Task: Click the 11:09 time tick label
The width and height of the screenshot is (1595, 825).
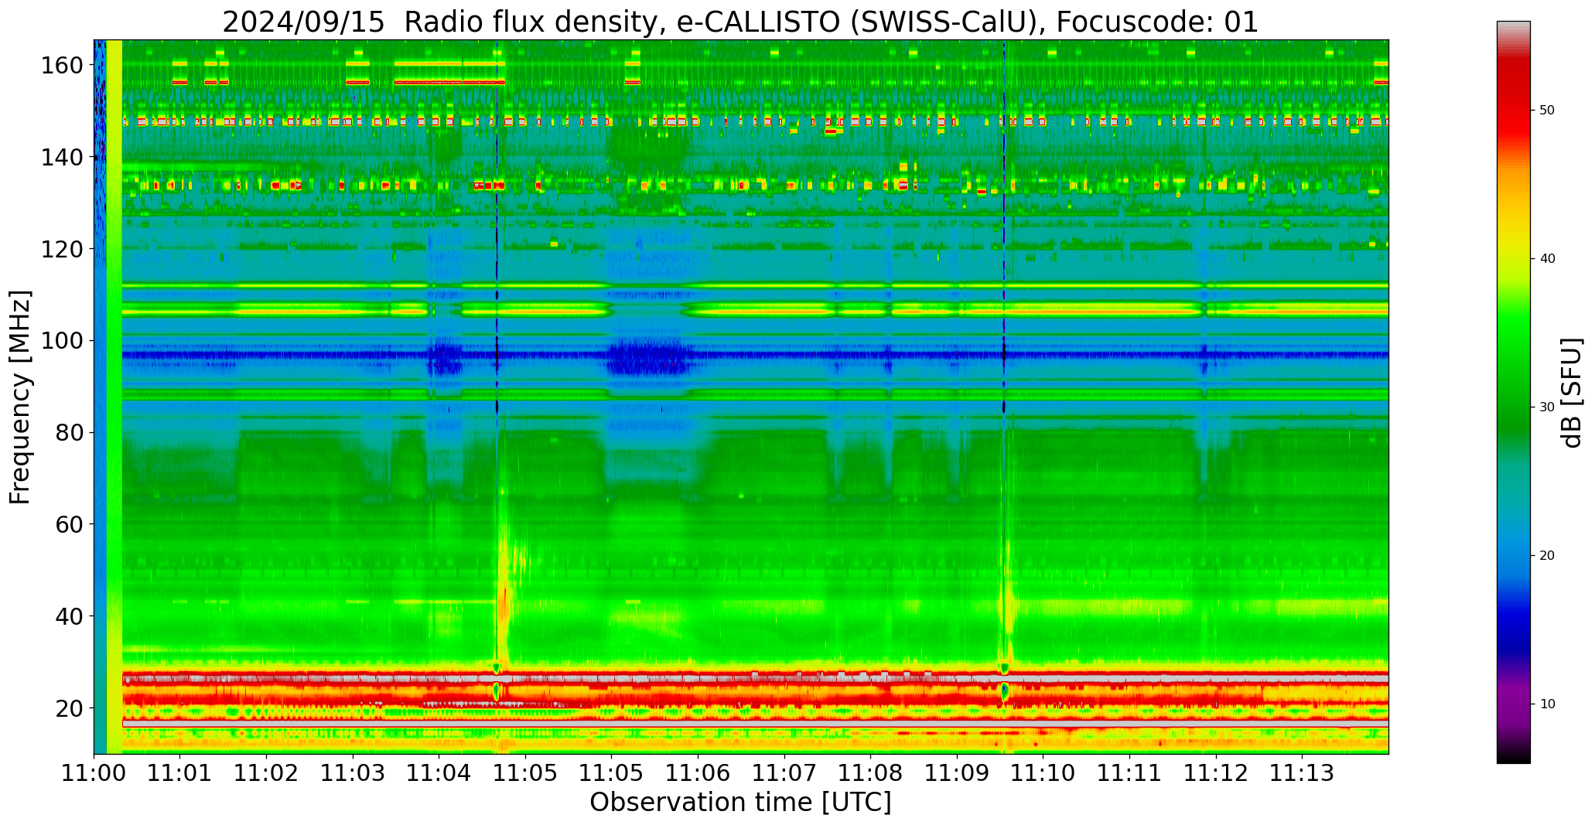Action: [957, 773]
